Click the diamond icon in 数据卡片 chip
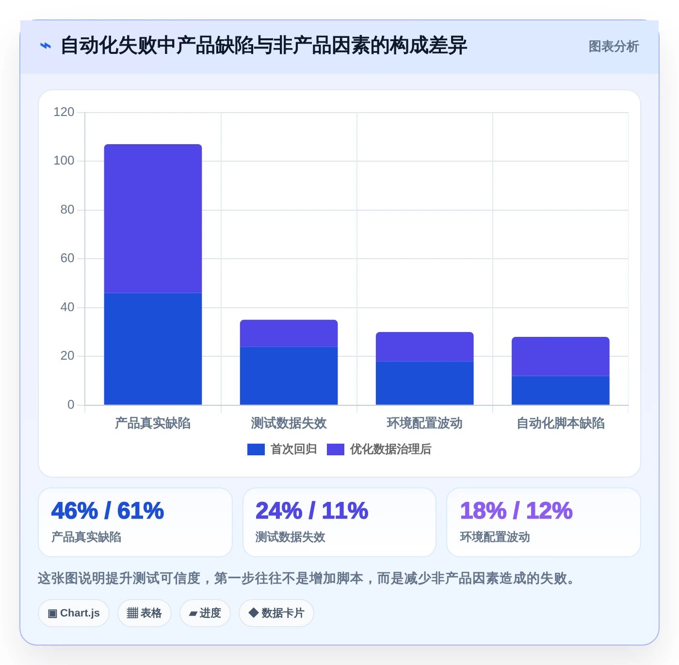 pyautogui.click(x=253, y=613)
